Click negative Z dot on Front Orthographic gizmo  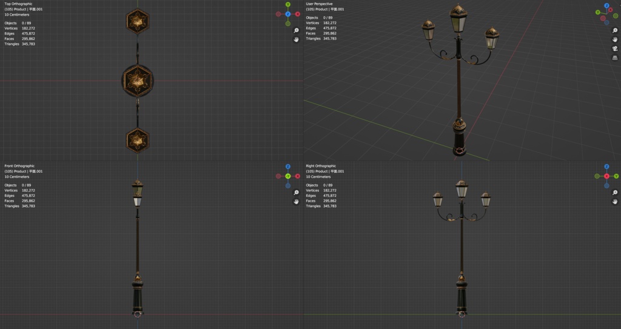[288, 185]
